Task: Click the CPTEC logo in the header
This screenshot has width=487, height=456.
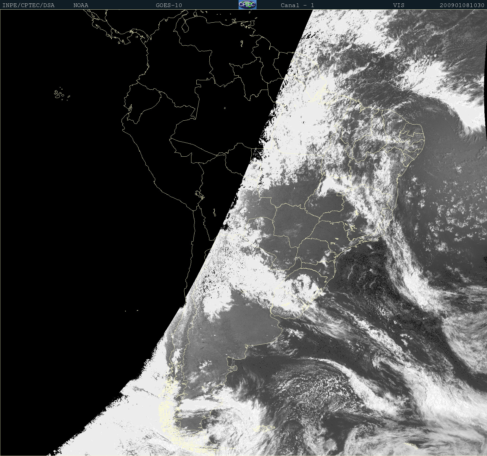Action: [x=247, y=5]
